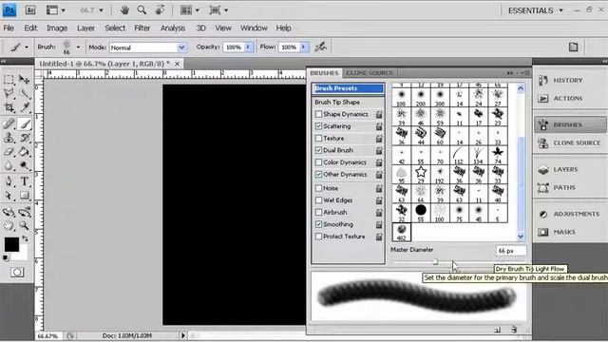Uncheck Dual Brush option
Screen dimensions: 608x342
[x=319, y=150]
